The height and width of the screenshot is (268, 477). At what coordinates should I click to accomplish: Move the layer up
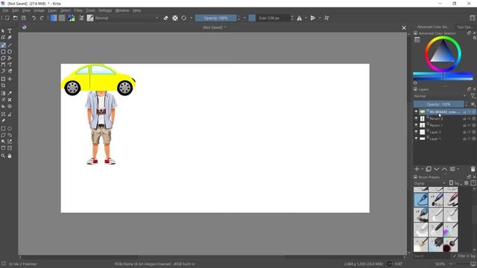coord(444,169)
